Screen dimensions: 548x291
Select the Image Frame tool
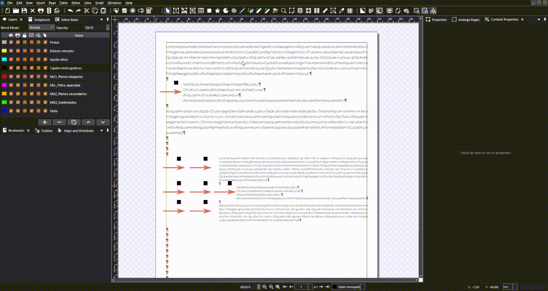(184, 11)
